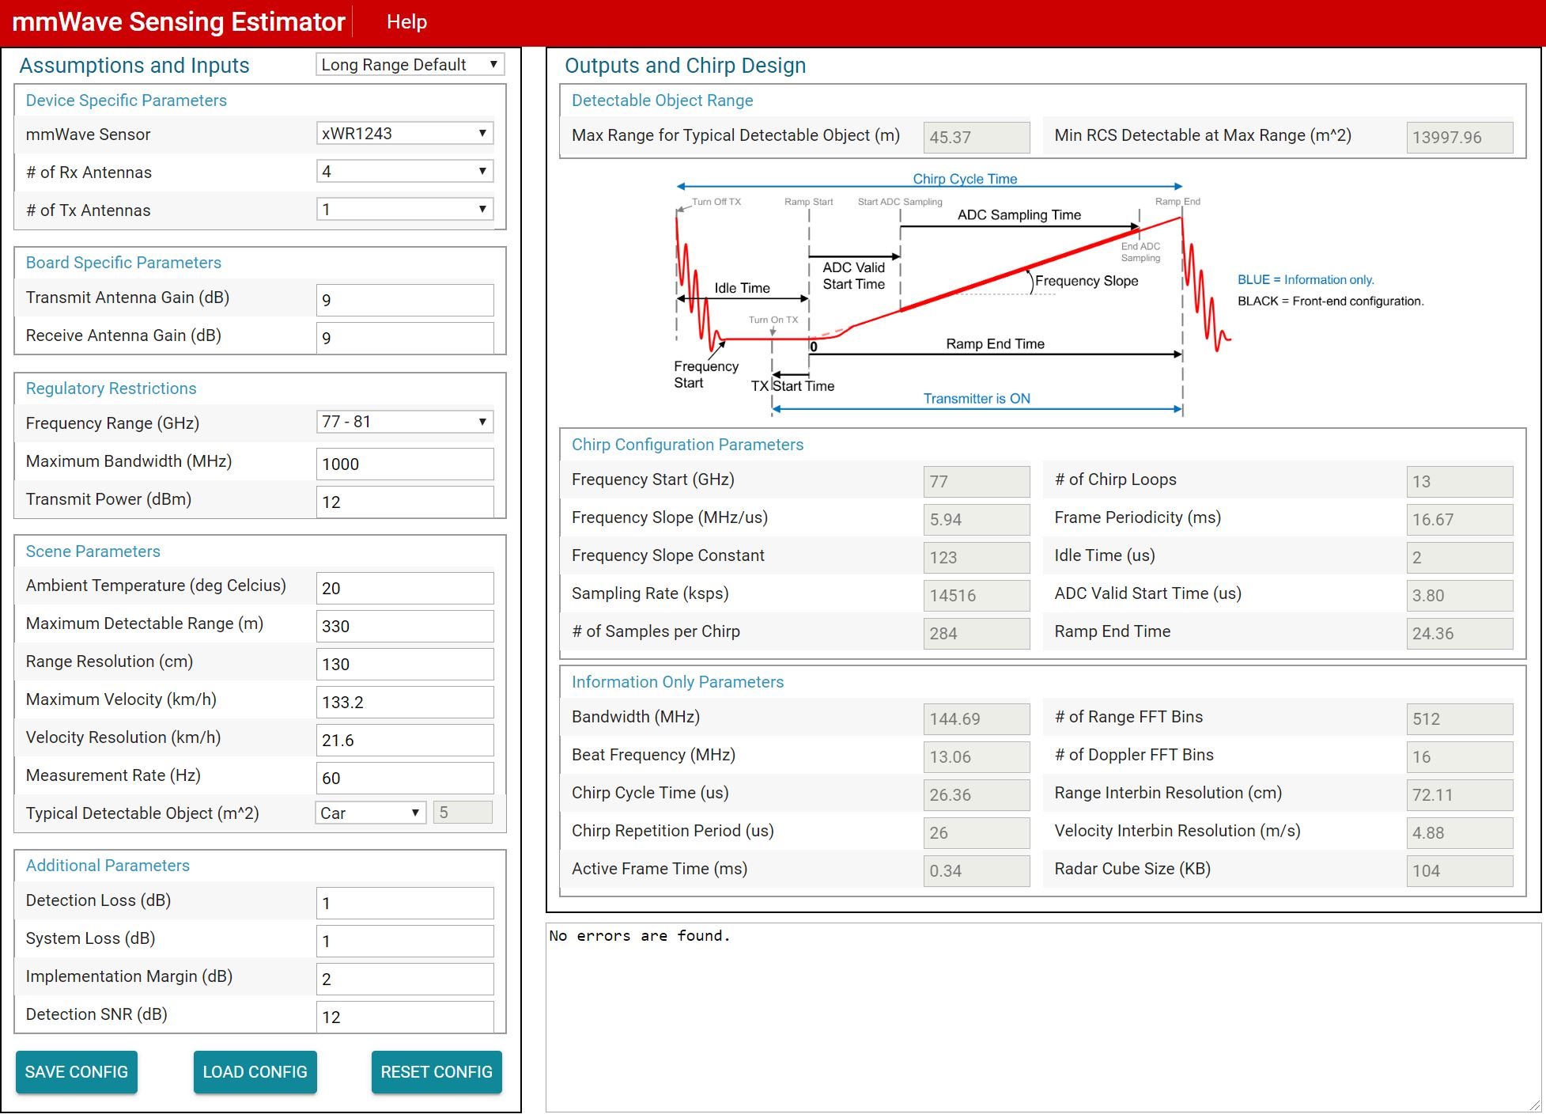The height and width of the screenshot is (1118, 1546).
Task: Open the Long Range Default preset dropdown
Action: [410, 65]
